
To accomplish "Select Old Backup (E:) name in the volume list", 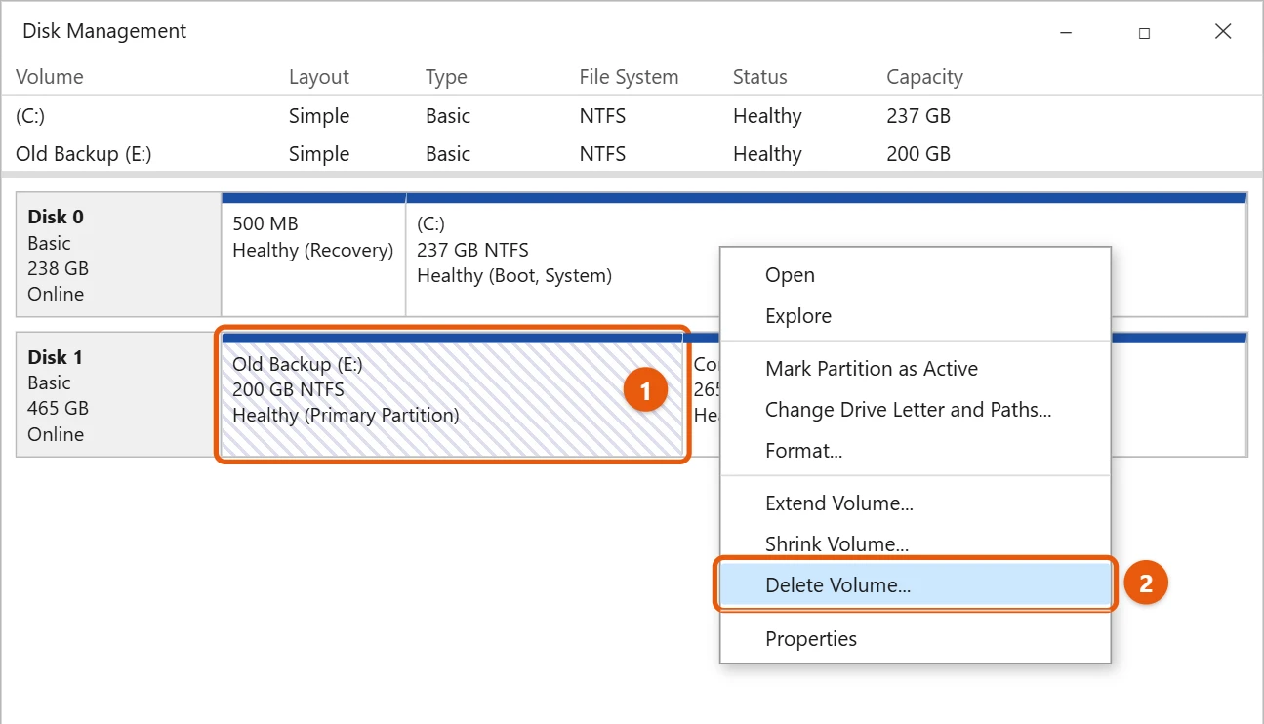I will (84, 154).
